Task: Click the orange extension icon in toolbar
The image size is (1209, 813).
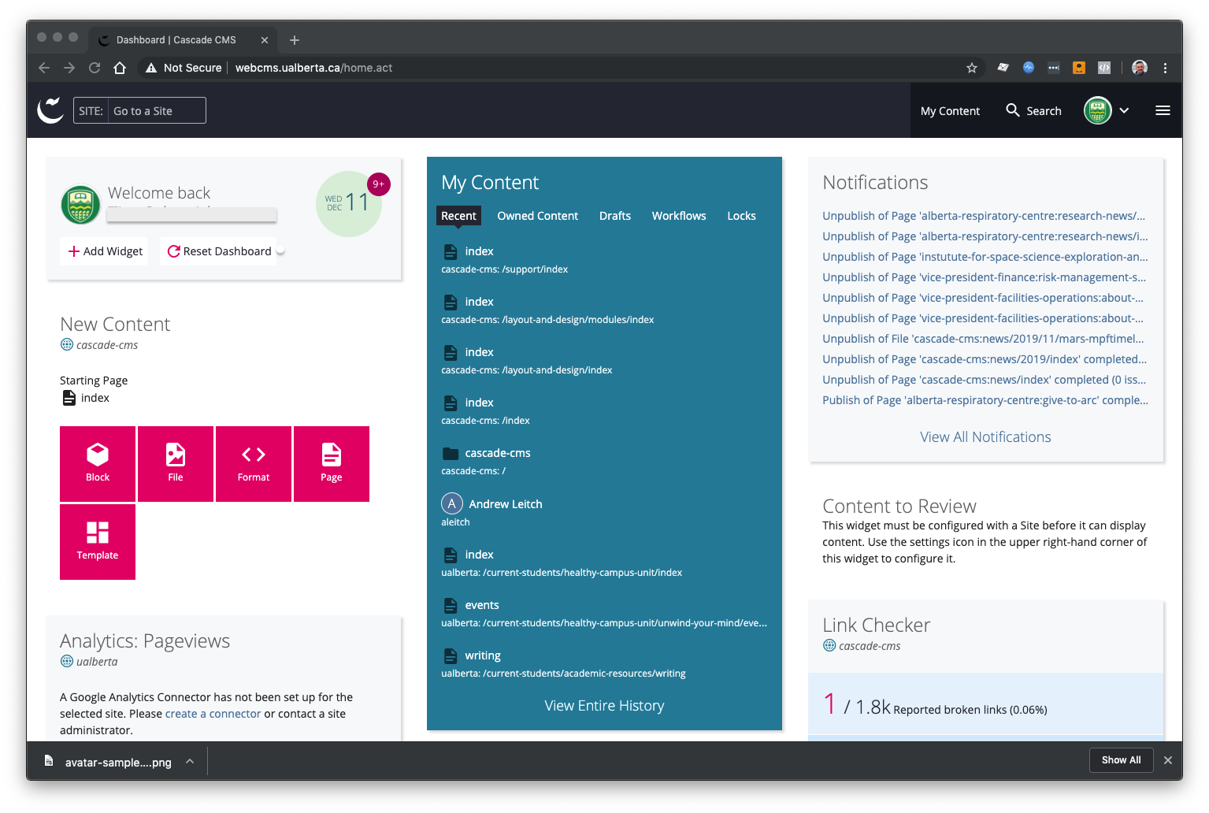Action: click(x=1079, y=68)
